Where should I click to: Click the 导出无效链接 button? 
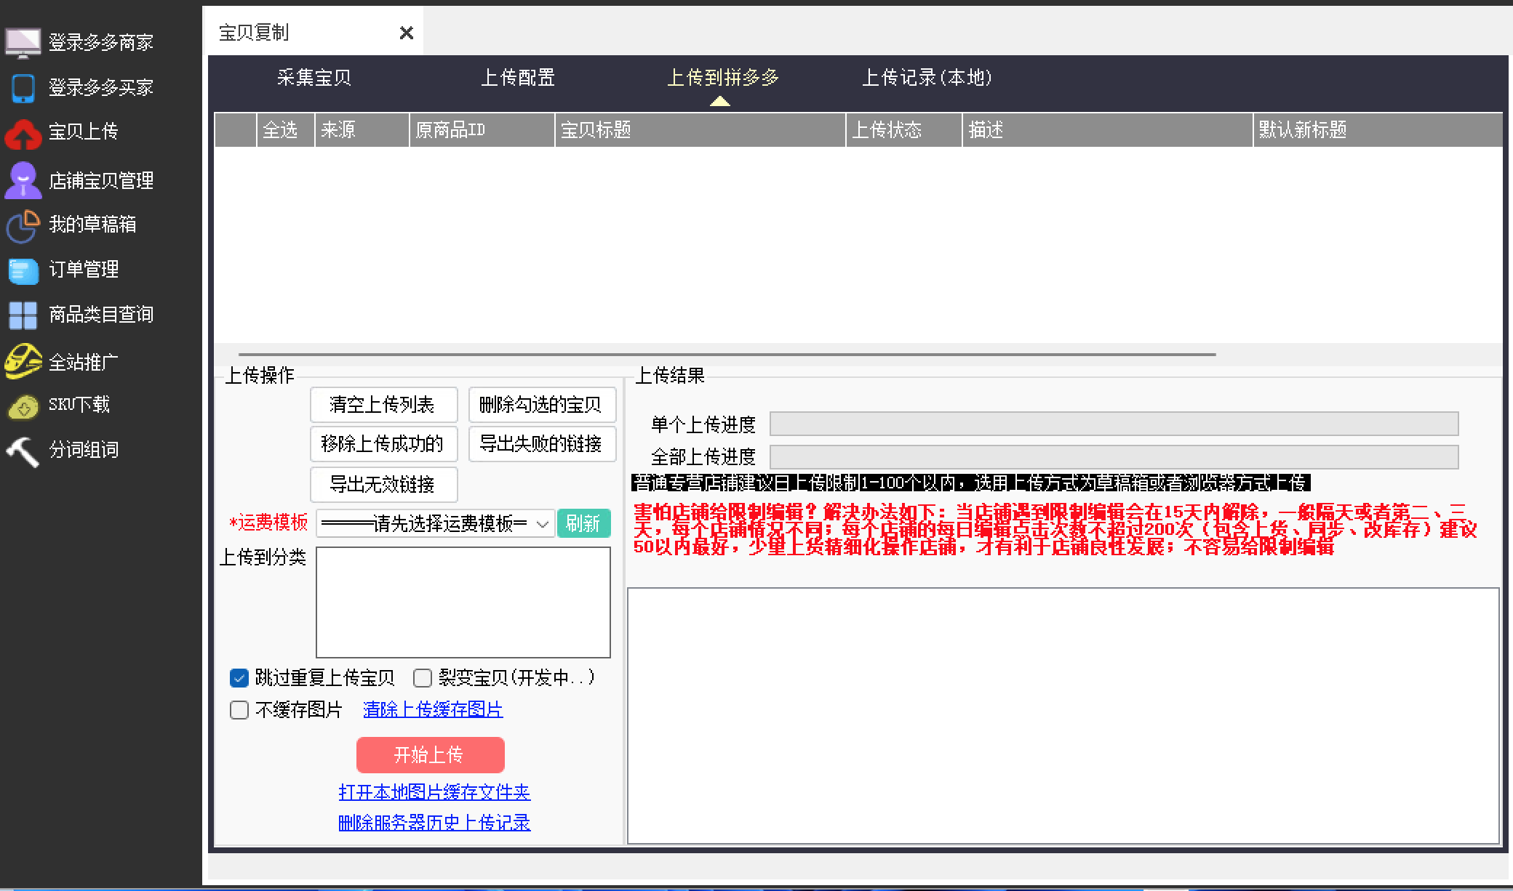(x=383, y=485)
